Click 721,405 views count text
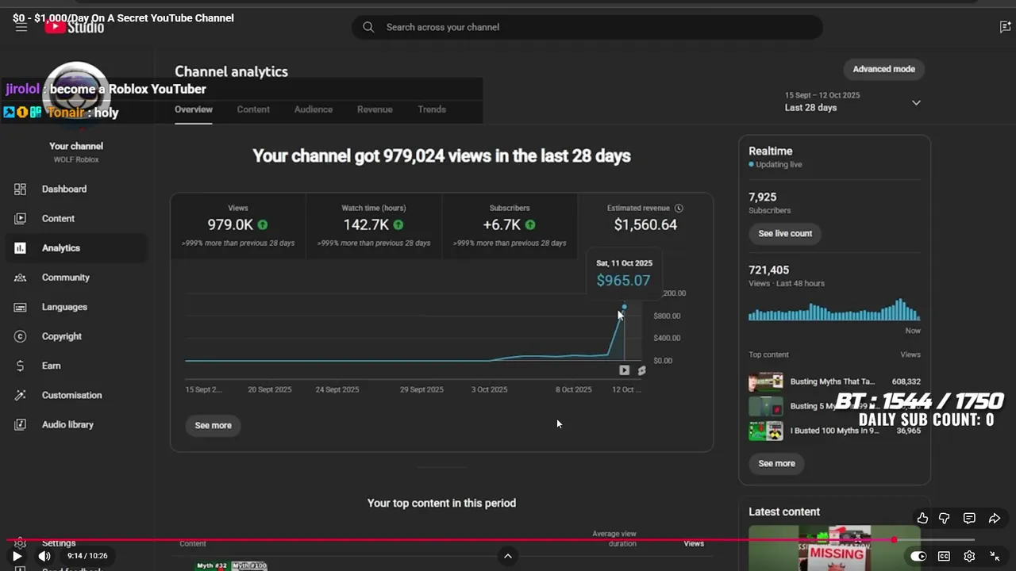Viewport: 1016px width, 571px height. click(x=768, y=270)
